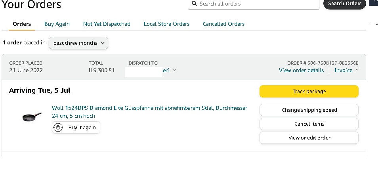Viewport: 378px width, 195px height.
Task: Expand the Dispatch To recipient chevron
Action: point(175,70)
